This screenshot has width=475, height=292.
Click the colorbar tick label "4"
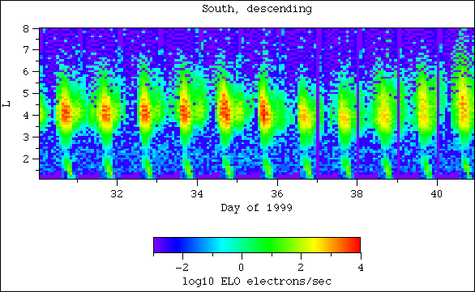(x=361, y=268)
